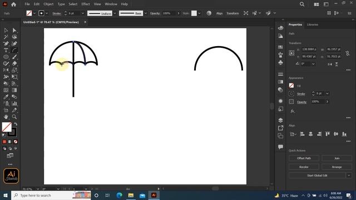This screenshot has width=356, height=200.
Task: Select the Lasso tool
Action: pyautogui.click(x=14, y=37)
